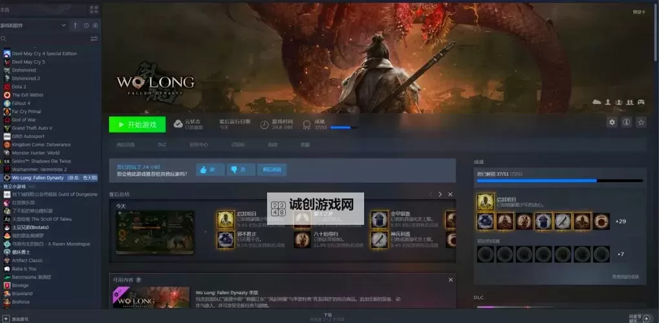The image size is (659, 323).
Task: Open view my achievements link
Action: tap(625, 276)
